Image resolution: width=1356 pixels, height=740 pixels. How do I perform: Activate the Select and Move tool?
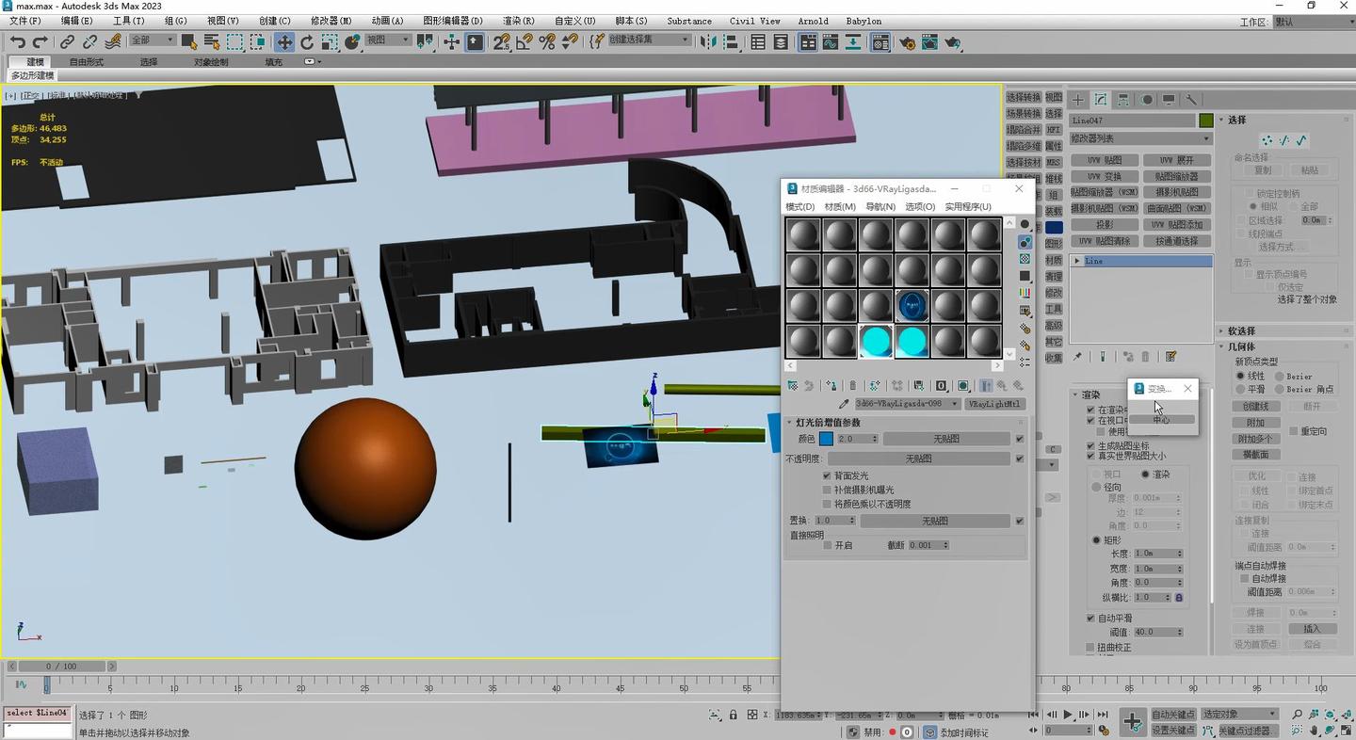(283, 41)
